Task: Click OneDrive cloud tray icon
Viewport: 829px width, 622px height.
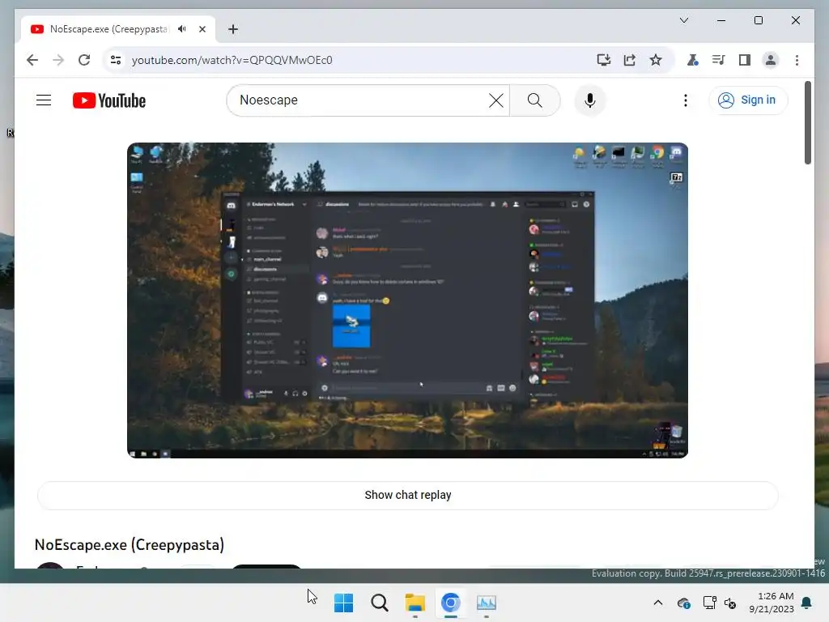Action: pos(683,603)
